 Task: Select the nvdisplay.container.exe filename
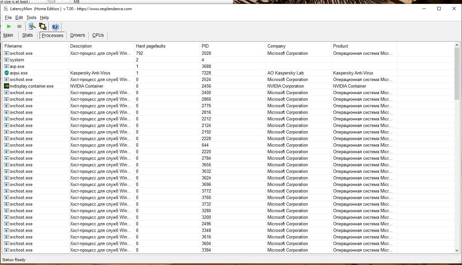pyautogui.click(x=32, y=86)
